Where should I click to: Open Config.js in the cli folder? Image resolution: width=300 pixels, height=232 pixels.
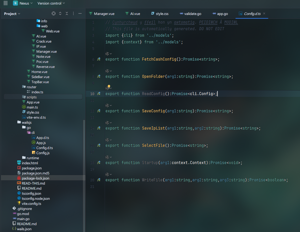click(41, 153)
